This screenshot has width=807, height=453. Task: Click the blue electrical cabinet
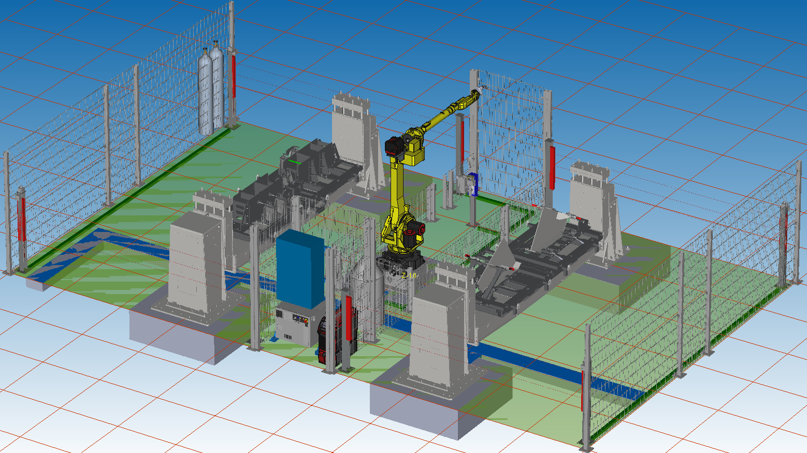click(x=300, y=268)
